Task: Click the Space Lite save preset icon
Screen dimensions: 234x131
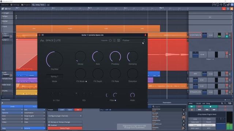Action: pos(118,40)
